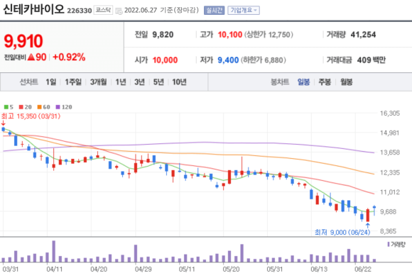Image resolution: width=412 pixels, height=278 pixels.
Task: Switch to 월봉 monthly candle chart
Action: pyautogui.click(x=347, y=82)
